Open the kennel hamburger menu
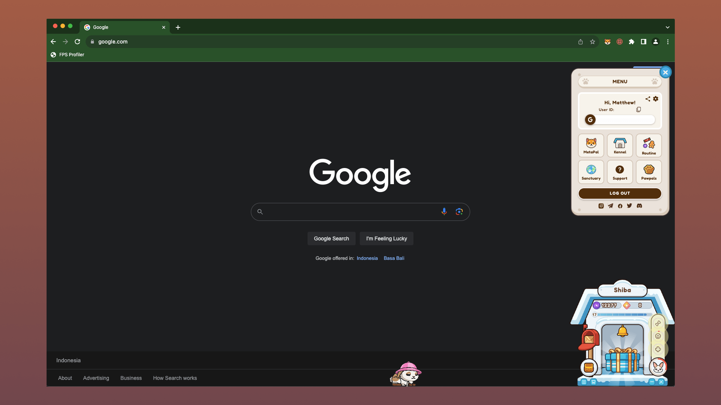Viewport: 721px width, 405px height. coord(584,382)
